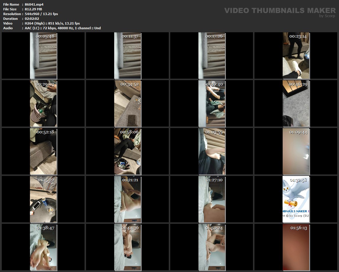The height and width of the screenshot is (272, 339).
Task: Click the "by Scorp" credit text
Action: click(327, 16)
